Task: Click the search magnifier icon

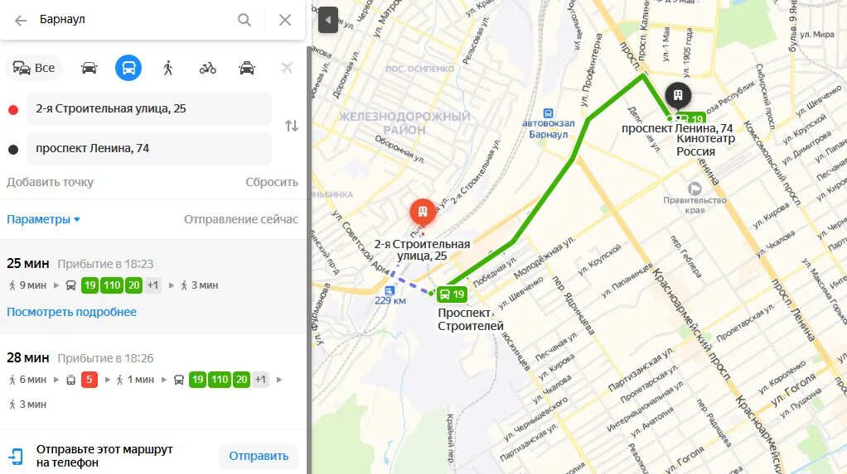Action: point(244,20)
